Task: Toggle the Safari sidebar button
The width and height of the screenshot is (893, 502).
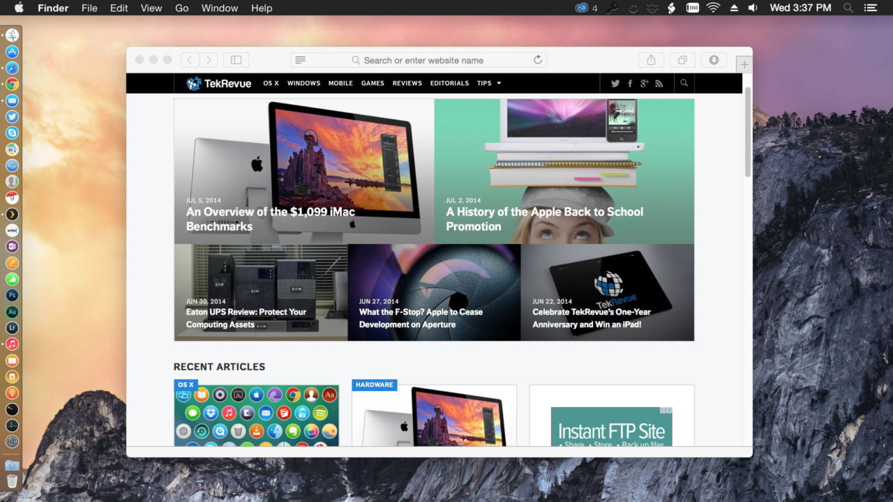Action: click(x=236, y=60)
